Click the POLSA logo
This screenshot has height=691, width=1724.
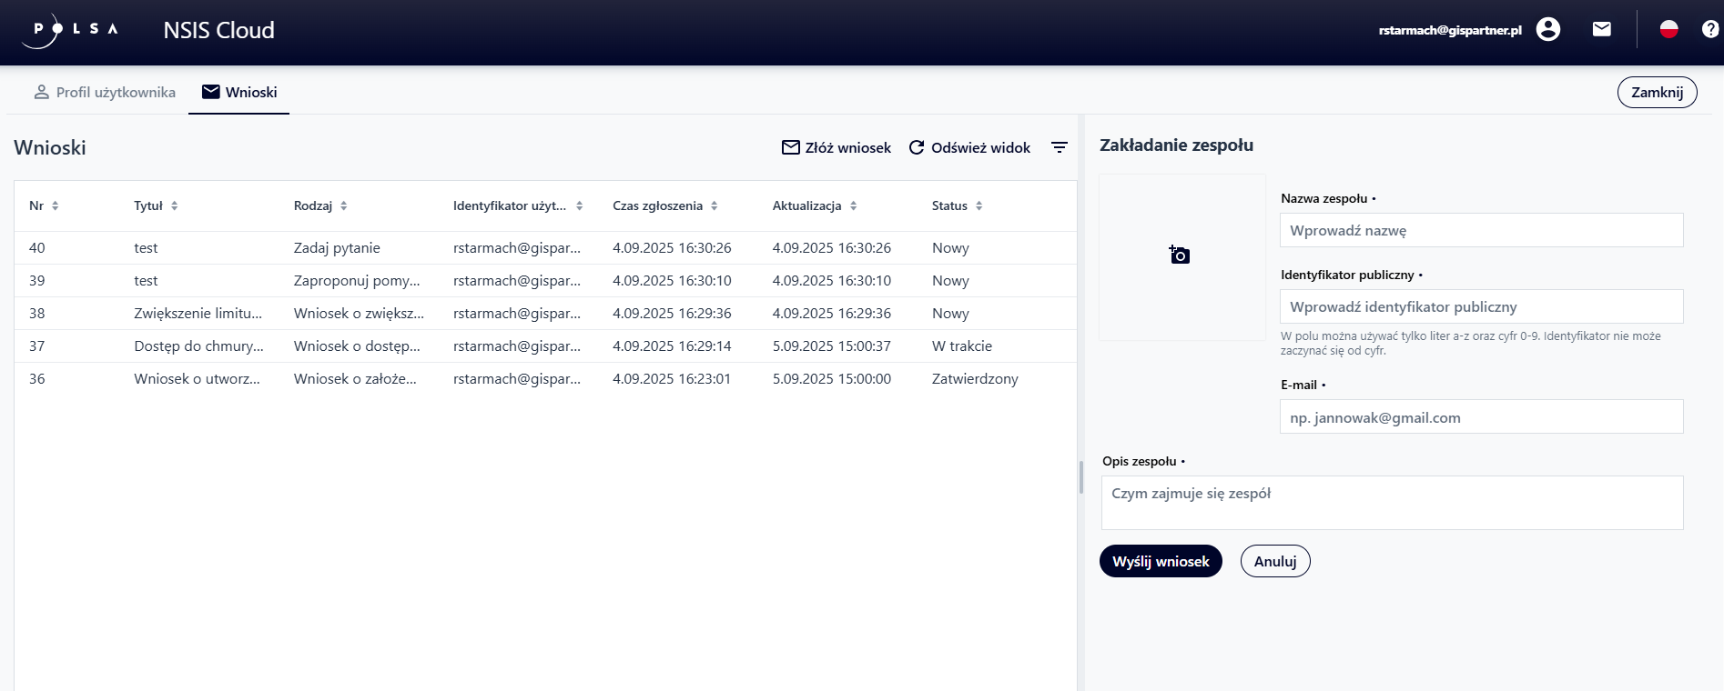point(72,30)
